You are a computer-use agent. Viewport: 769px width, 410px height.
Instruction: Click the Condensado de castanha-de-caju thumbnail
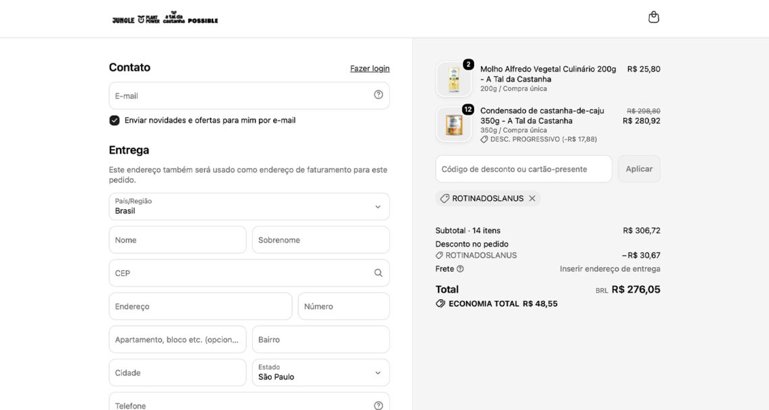point(454,124)
